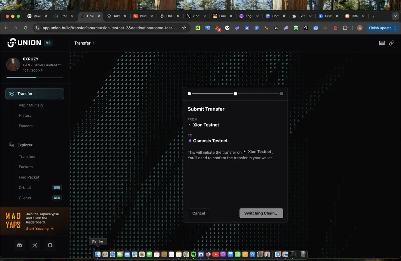Open Telegram in the Dock

tap(278, 254)
